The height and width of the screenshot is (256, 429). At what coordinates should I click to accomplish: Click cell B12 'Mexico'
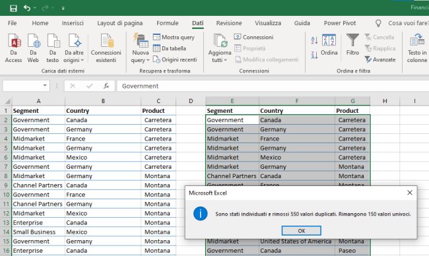[x=103, y=213]
